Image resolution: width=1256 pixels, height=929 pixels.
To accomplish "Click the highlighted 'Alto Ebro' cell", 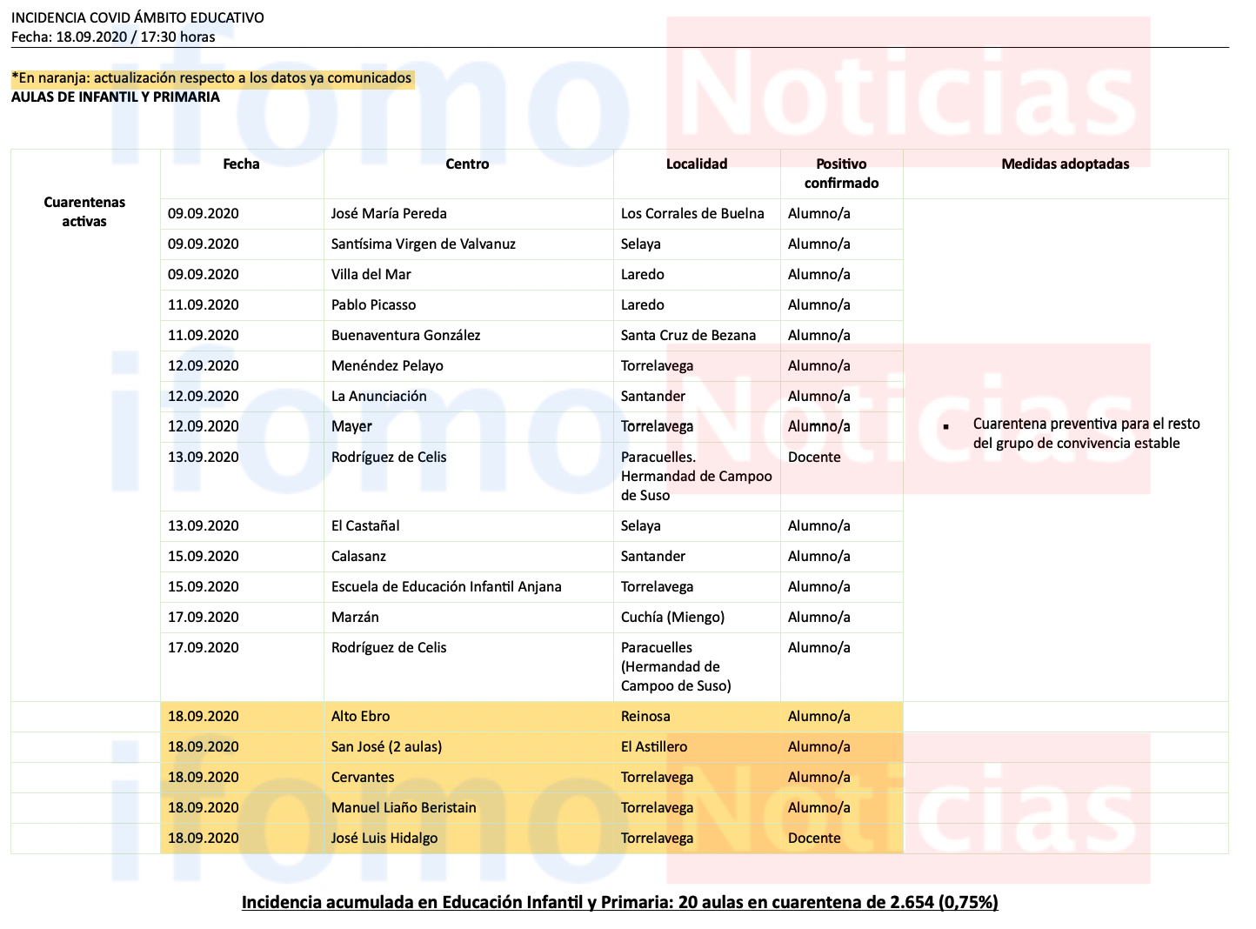I will click(x=360, y=716).
